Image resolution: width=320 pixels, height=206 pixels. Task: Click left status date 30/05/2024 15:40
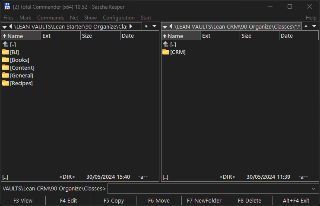[108, 177]
